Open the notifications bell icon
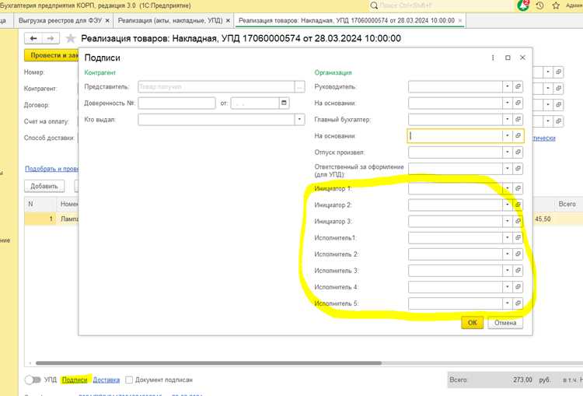Viewport: 583px width, 396px height. 523,5
